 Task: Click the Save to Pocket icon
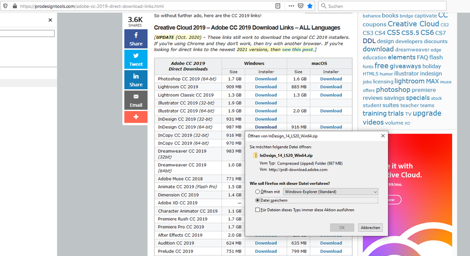[x=301, y=6]
